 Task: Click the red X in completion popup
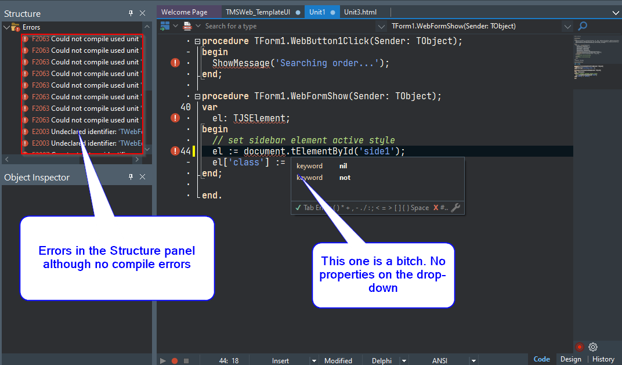pos(436,208)
